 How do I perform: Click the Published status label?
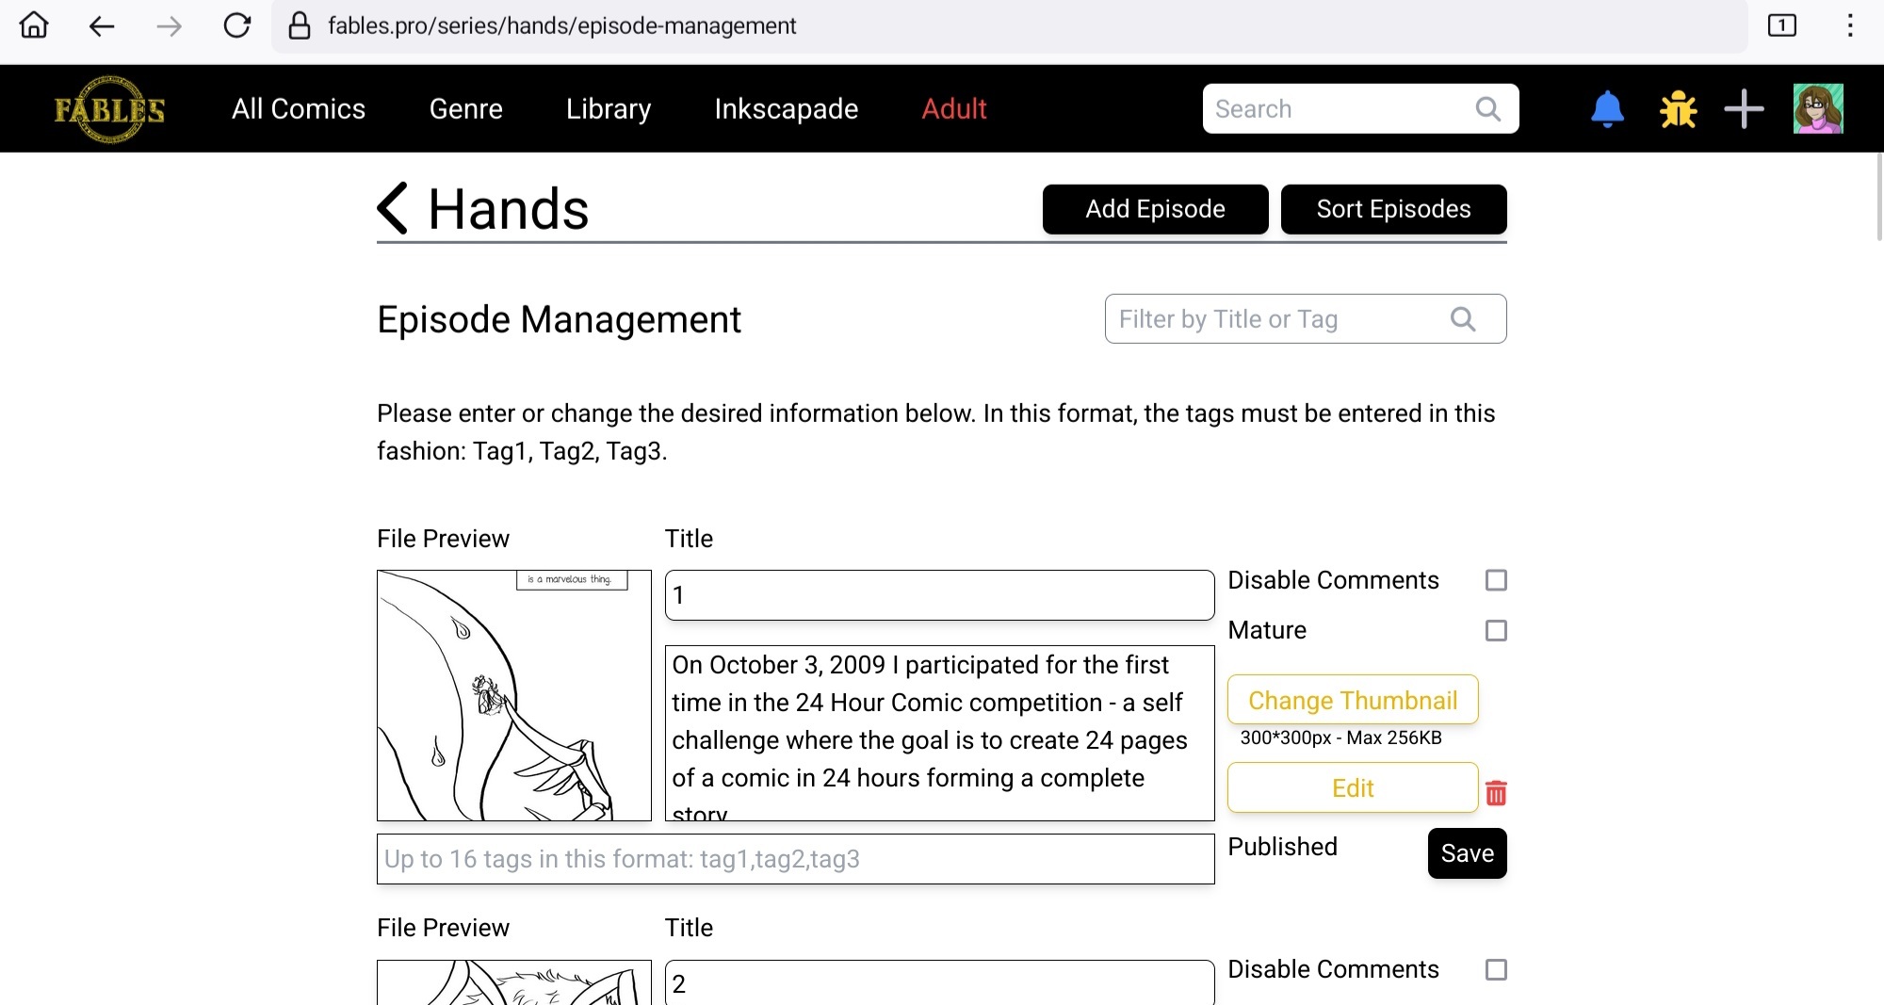pyautogui.click(x=1282, y=847)
